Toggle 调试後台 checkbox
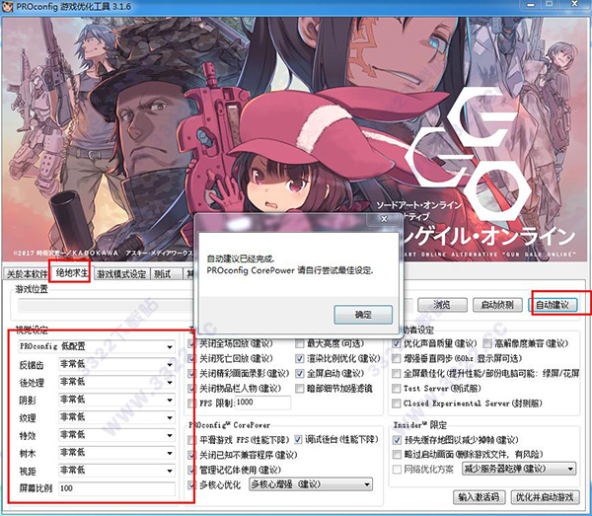The image size is (592, 516). click(298, 440)
